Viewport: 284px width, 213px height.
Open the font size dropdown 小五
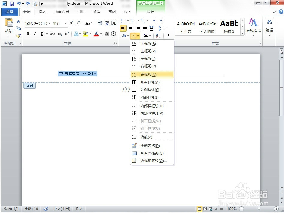(x=66, y=23)
